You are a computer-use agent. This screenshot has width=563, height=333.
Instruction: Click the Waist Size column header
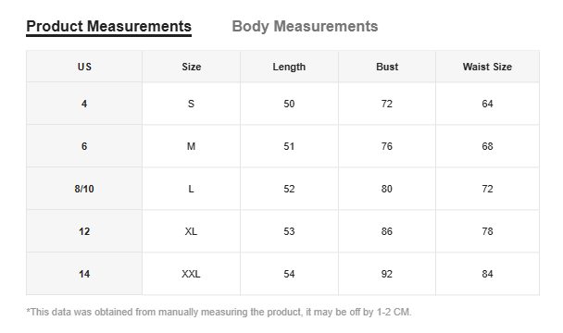(487, 67)
